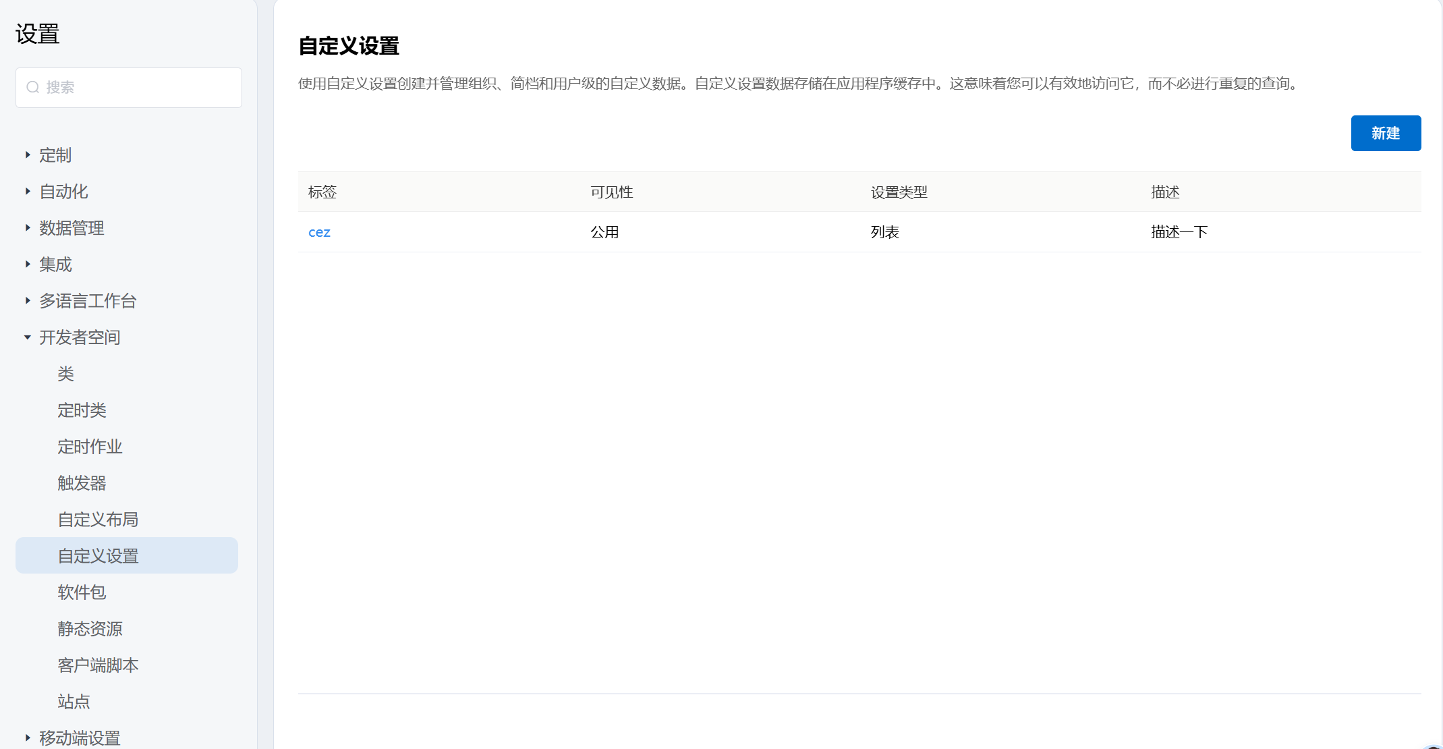The width and height of the screenshot is (1443, 749).
Task: Go to 定时作业 page
Action: click(90, 447)
